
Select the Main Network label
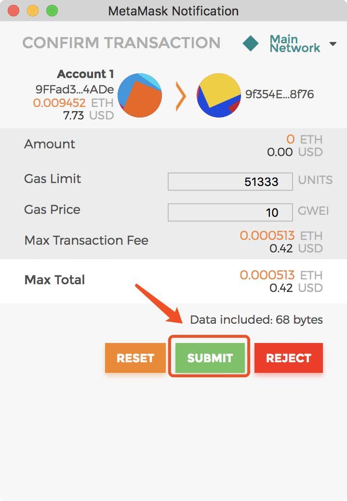click(294, 44)
